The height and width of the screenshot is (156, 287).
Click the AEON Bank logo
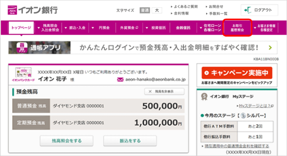click(33, 10)
